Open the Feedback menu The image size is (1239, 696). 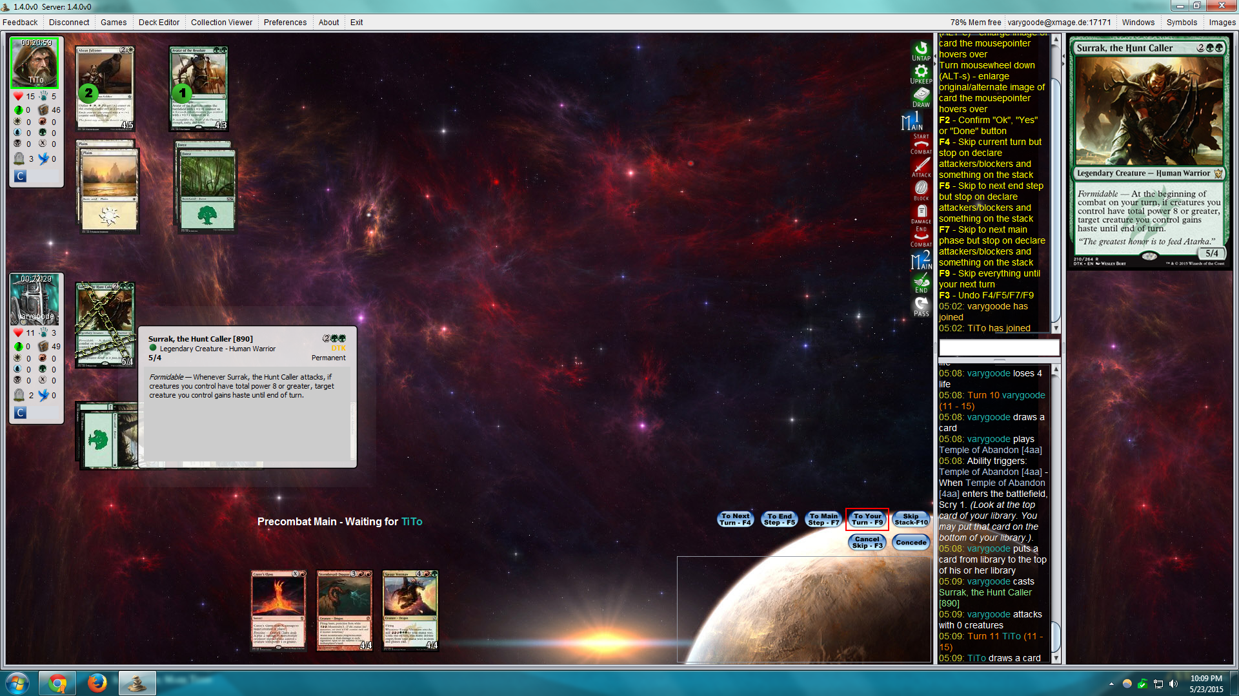click(20, 22)
